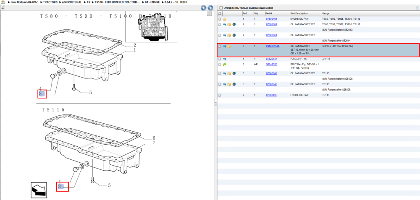Click the pin icon in diagram toolbar

point(3,8)
